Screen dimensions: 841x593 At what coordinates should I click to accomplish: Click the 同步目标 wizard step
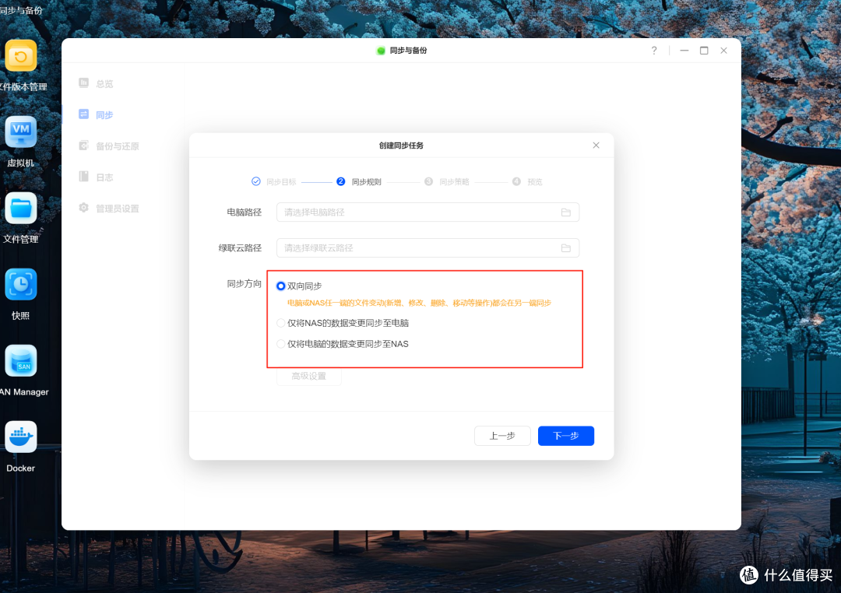click(274, 182)
